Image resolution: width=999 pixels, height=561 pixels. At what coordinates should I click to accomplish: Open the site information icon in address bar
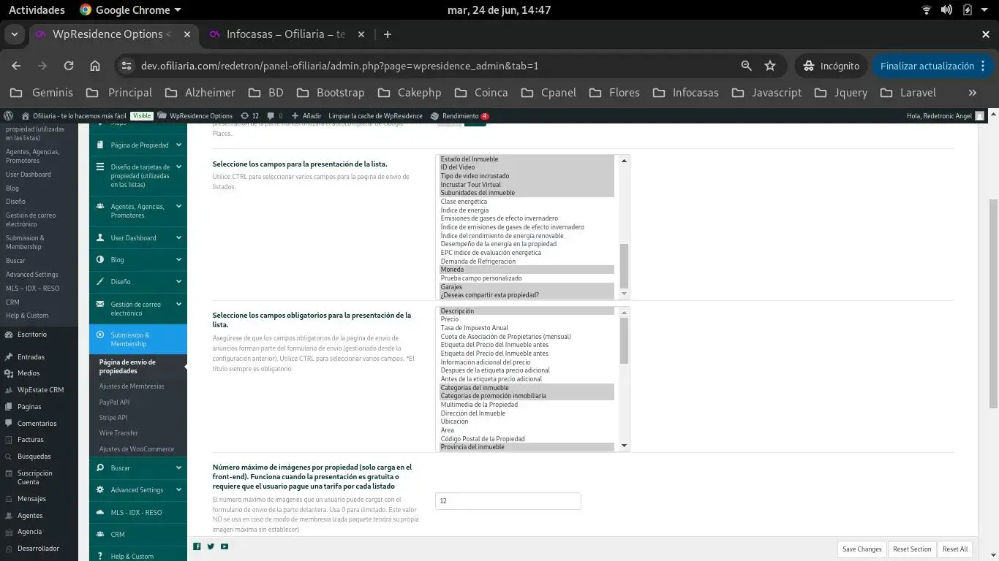(127, 66)
